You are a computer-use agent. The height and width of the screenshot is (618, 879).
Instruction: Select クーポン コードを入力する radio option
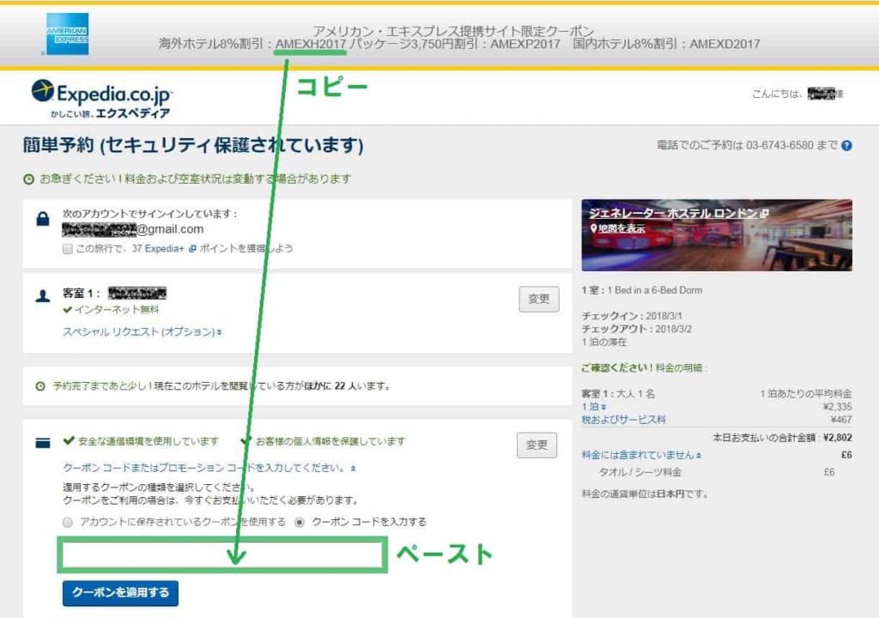pos(300,523)
